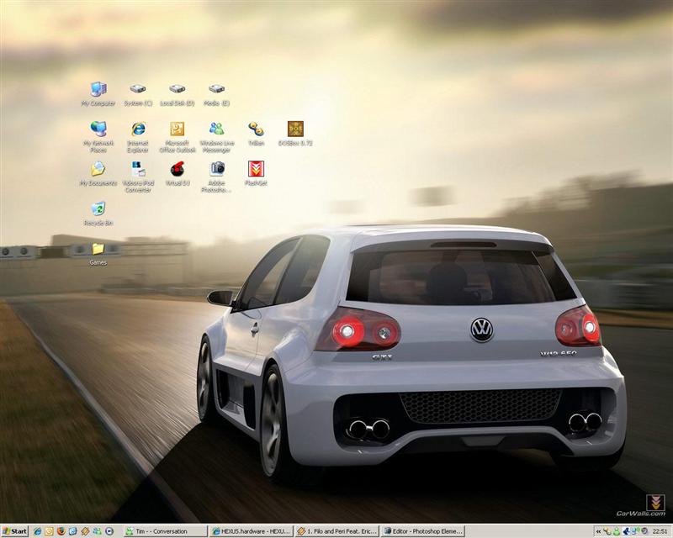Click the FlashGet floating drop zone icon
The width and height of the screenshot is (673, 538).
pos(655,502)
